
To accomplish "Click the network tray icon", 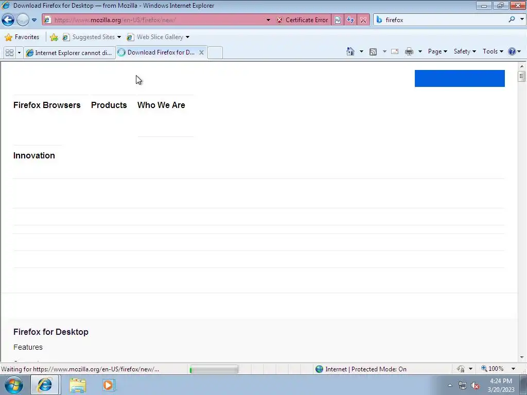I will coord(463,386).
